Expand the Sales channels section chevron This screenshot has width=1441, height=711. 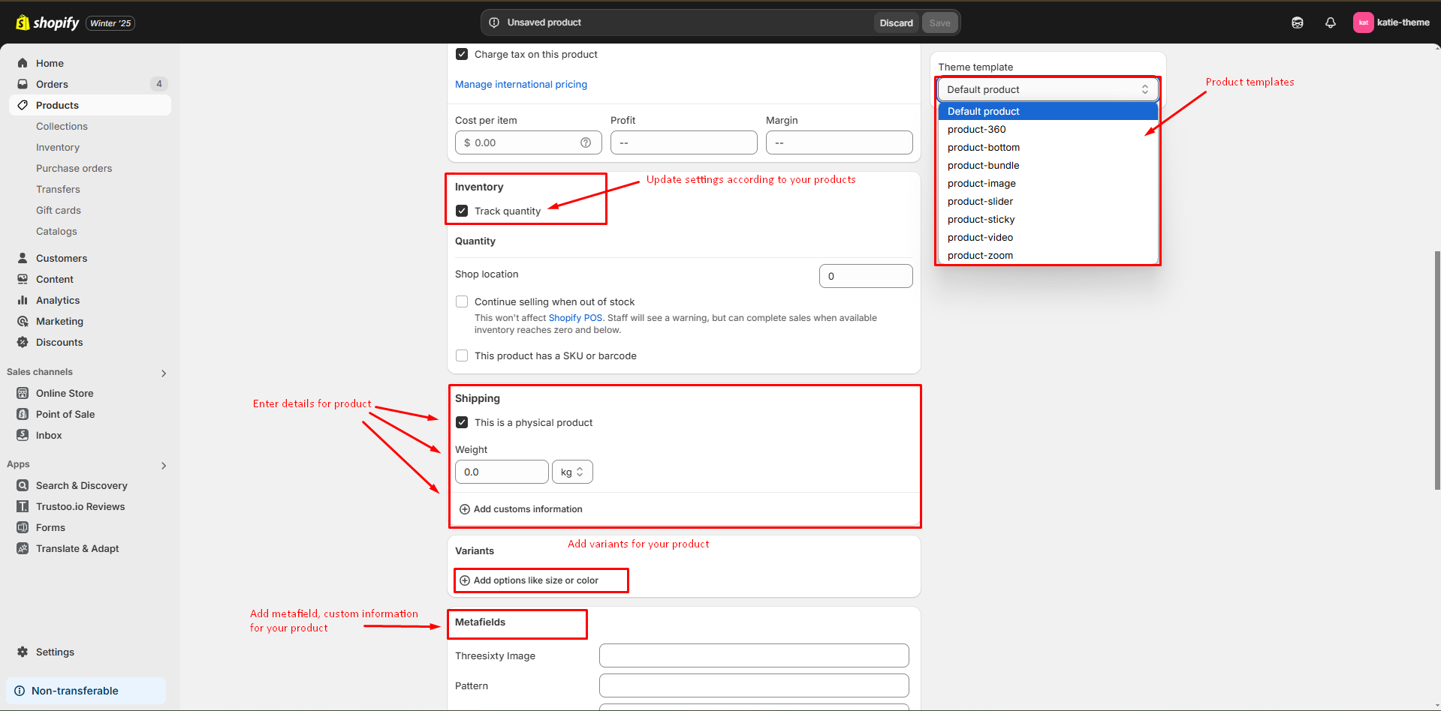click(164, 373)
